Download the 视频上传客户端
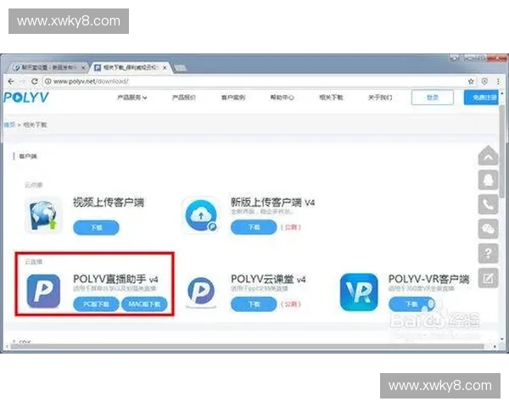509x407 pixels. pos(96,227)
